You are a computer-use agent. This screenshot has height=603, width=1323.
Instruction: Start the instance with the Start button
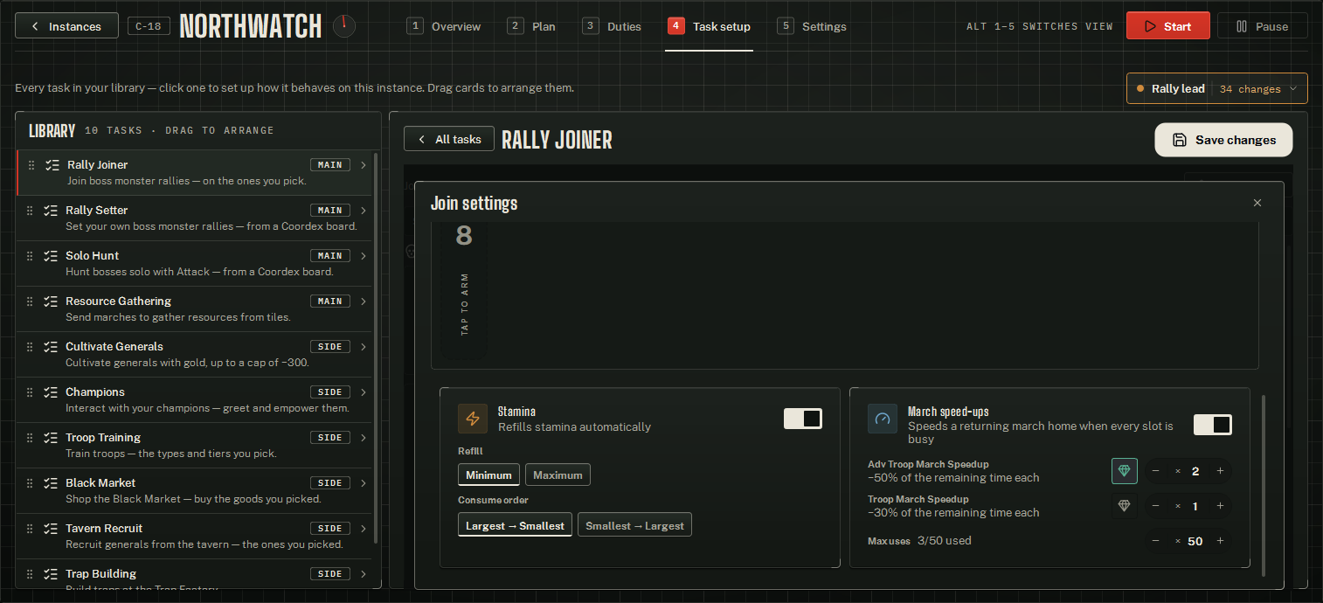[1167, 26]
